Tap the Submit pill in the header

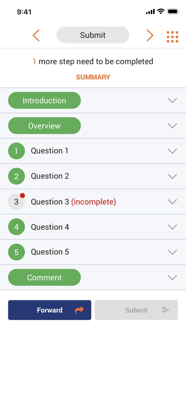(93, 35)
